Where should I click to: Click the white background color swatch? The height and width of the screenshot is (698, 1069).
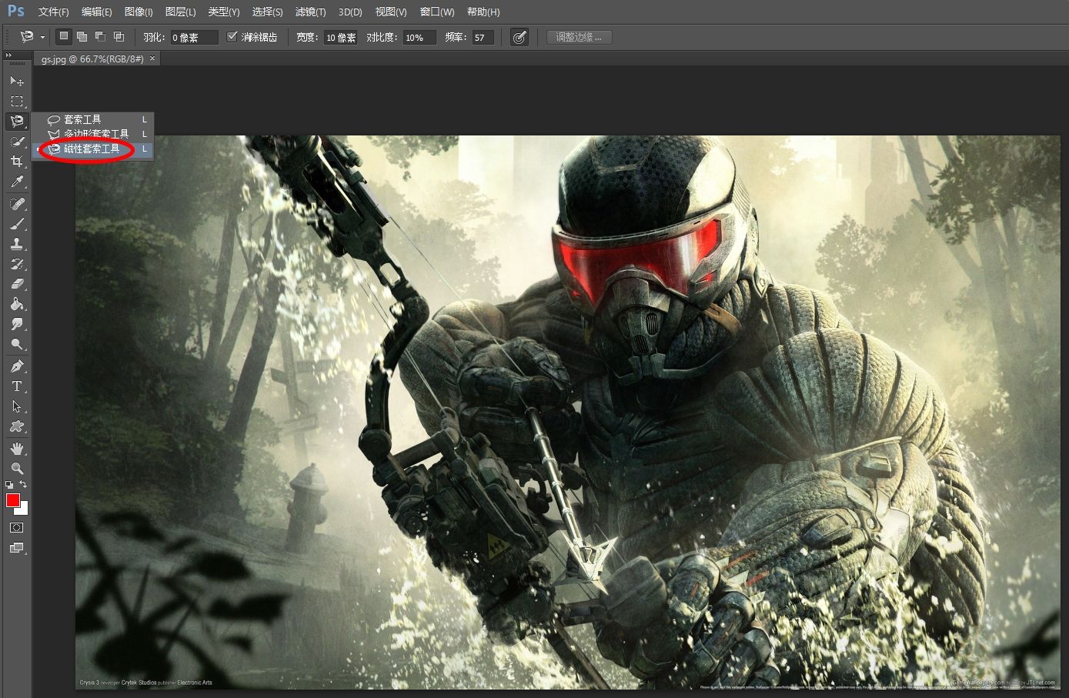pyautogui.click(x=24, y=510)
